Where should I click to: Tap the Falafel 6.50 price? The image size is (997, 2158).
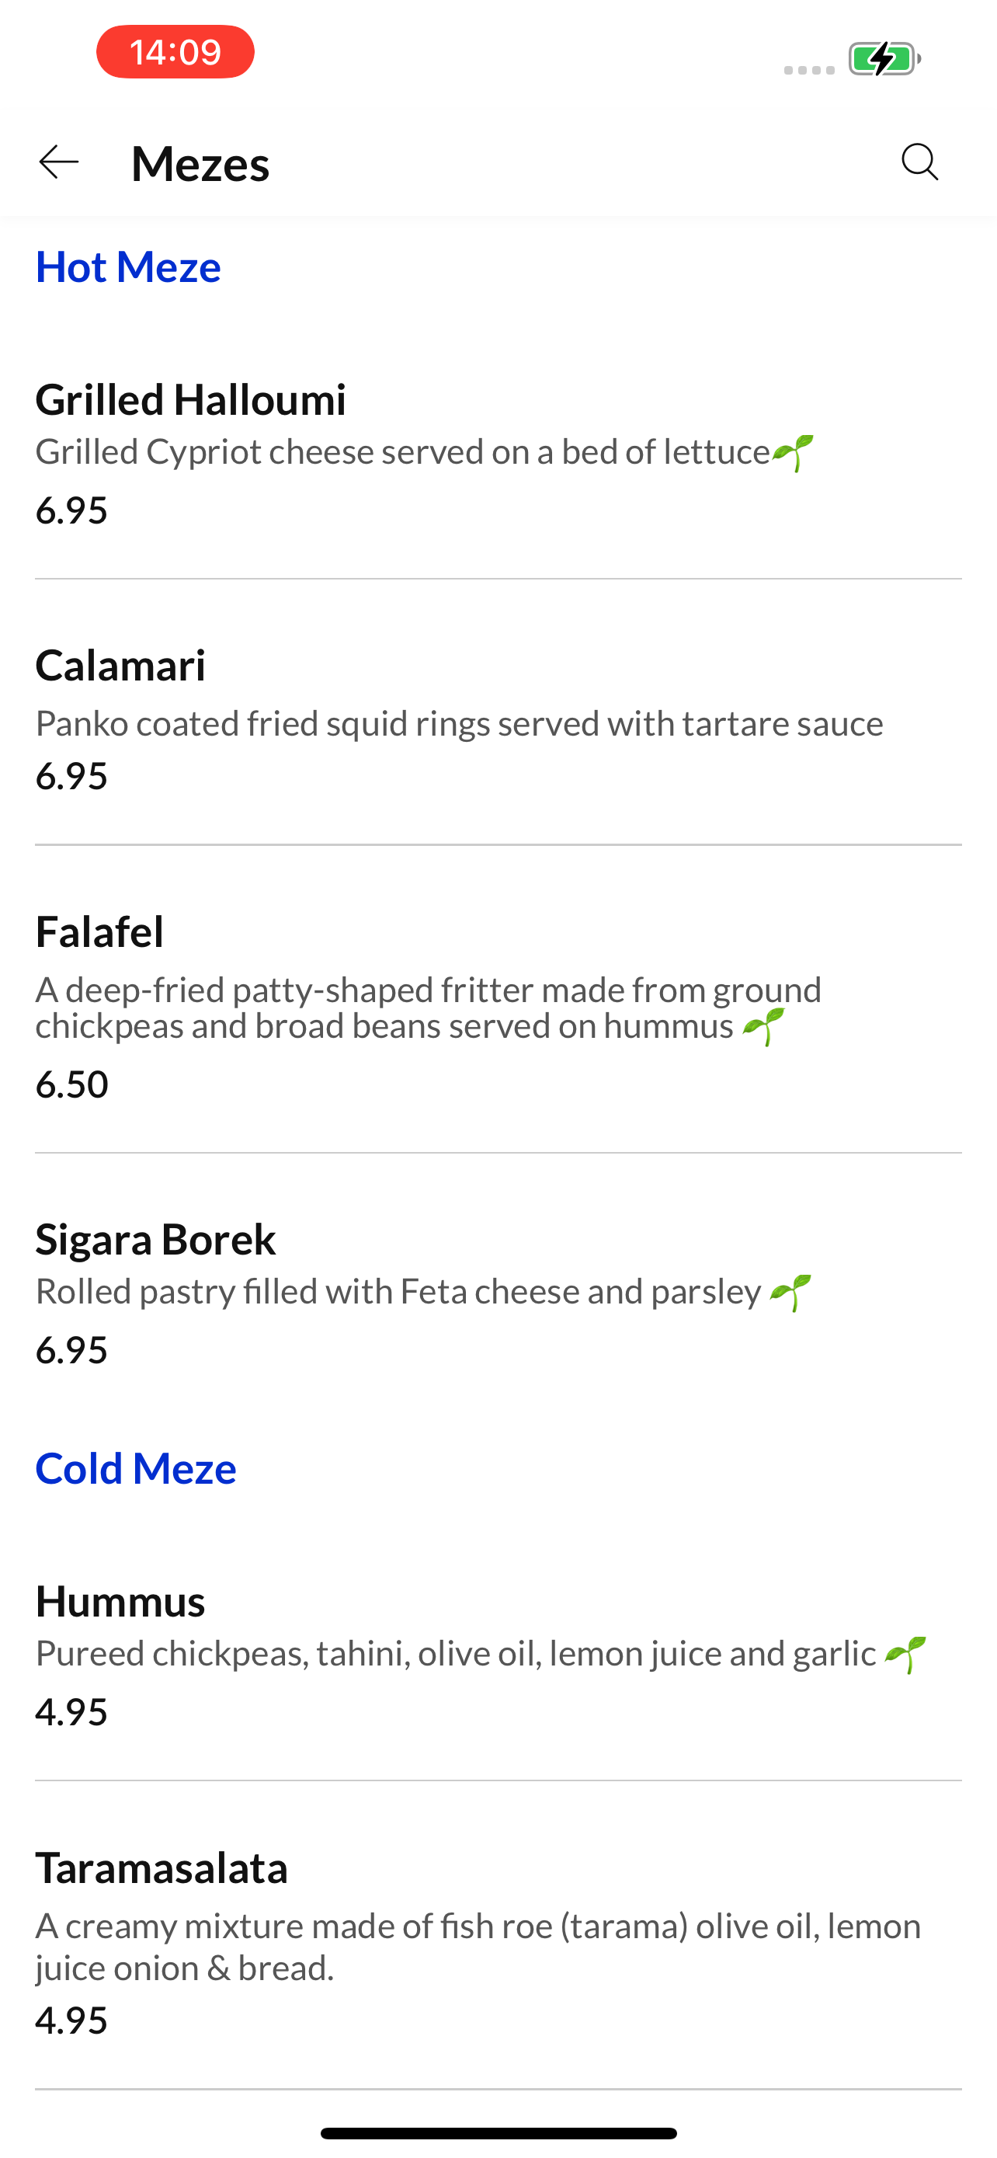[72, 1084]
